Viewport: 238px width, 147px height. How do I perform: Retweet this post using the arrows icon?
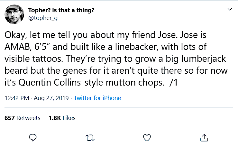[x=90, y=138]
